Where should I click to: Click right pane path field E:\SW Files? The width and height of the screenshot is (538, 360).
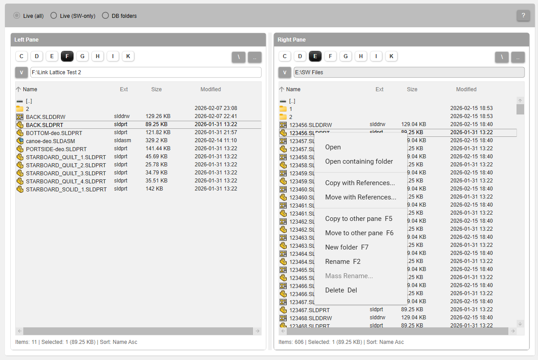(x=409, y=72)
